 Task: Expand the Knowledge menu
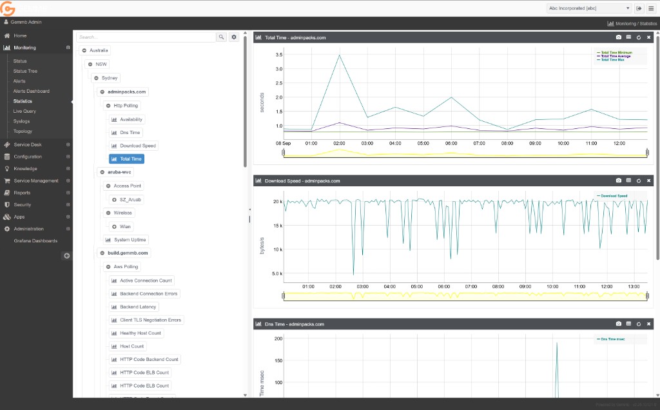pos(68,168)
